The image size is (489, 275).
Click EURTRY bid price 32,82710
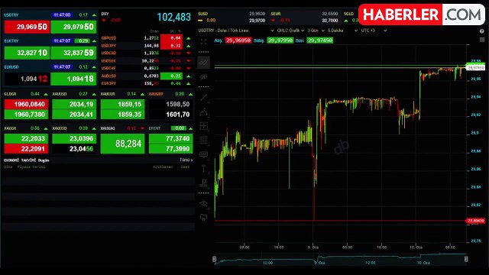click(x=28, y=53)
